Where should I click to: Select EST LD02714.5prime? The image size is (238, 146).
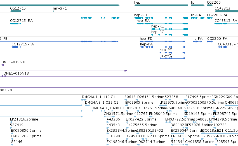pos(155,136)
